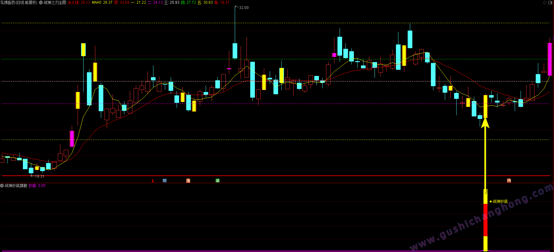Open the 战神之刃主图 indicator dropdown arrow

coord(41,2)
